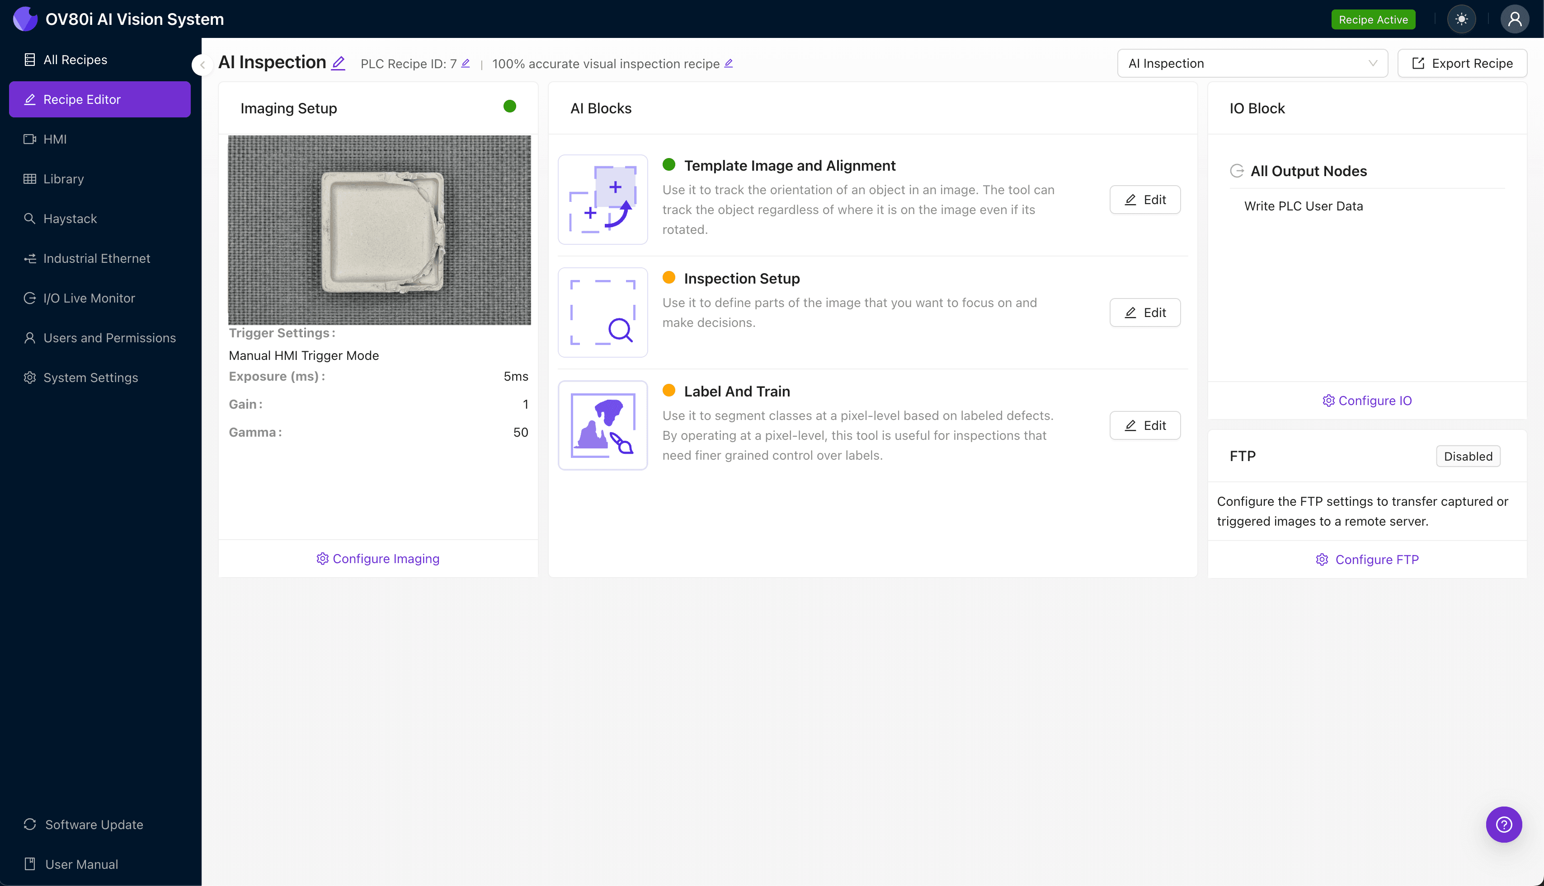Click the Template Image and Alignment block icon
Viewport: 1544px width, 886px height.
pos(603,199)
